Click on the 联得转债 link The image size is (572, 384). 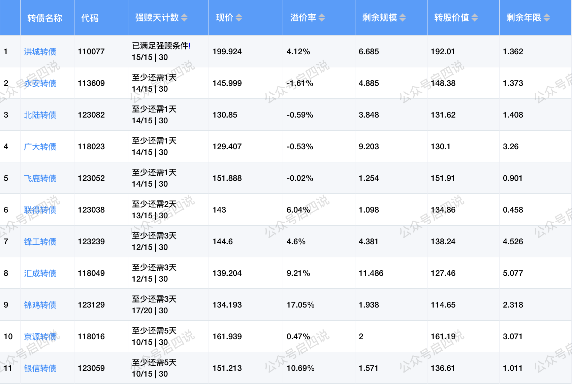pos(40,210)
